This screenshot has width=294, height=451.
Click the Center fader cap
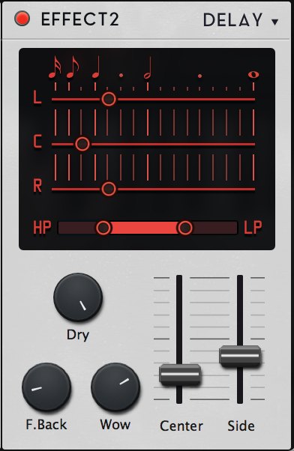tap(180, 374)
